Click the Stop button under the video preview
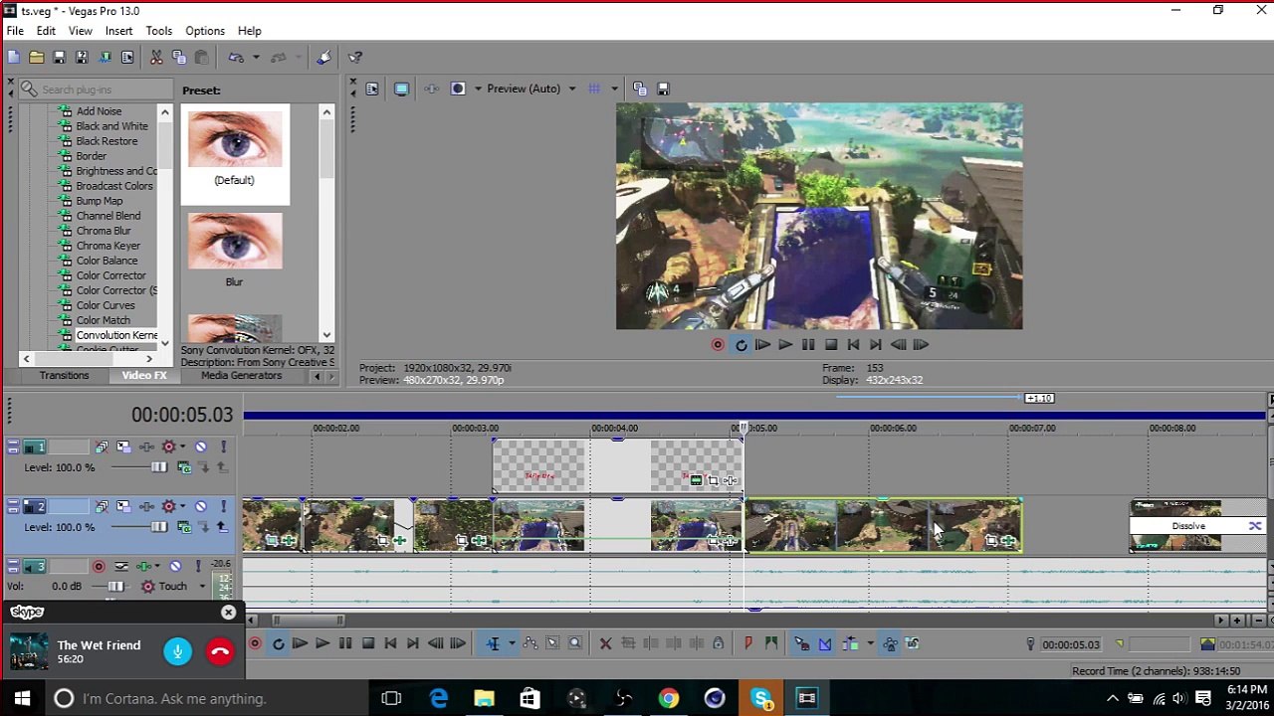The height and width of the screenshot is (716, 1274). 831,345
